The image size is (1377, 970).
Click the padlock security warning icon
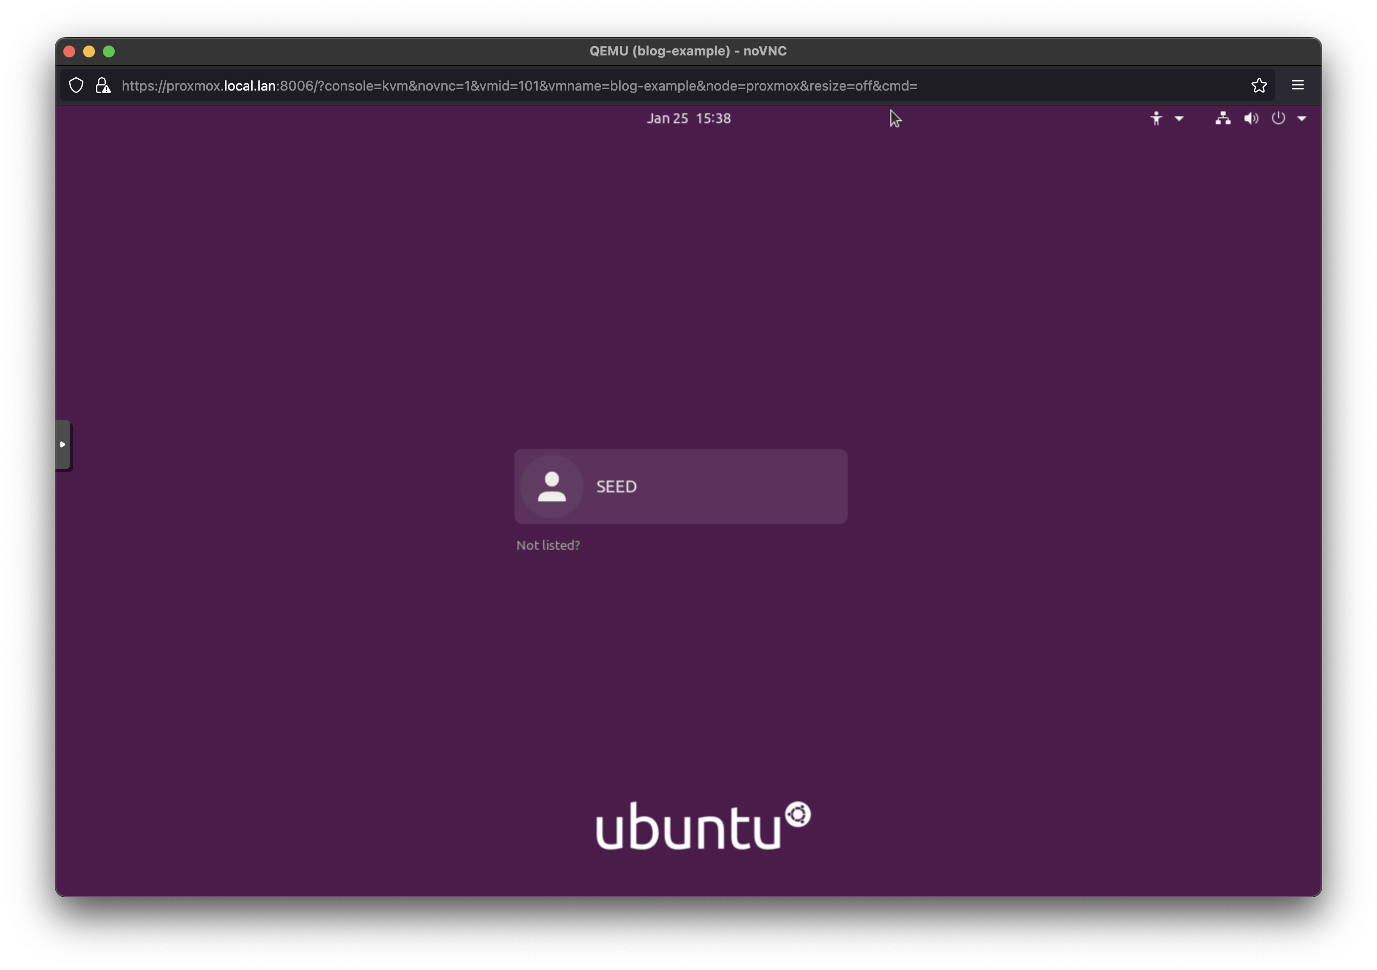103,85
